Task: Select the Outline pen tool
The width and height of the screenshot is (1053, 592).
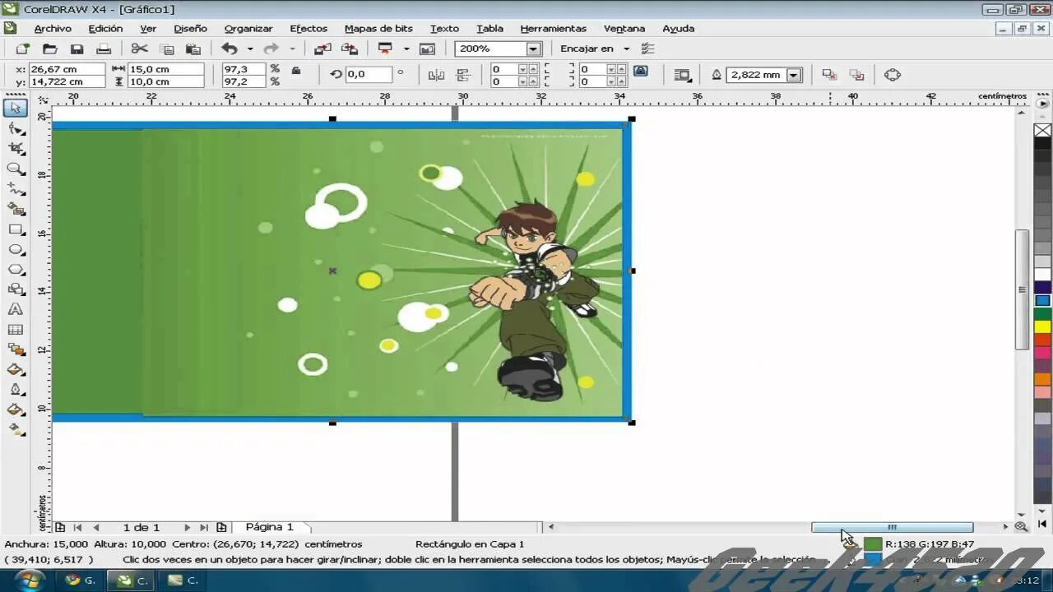Action: pos(16,390)
